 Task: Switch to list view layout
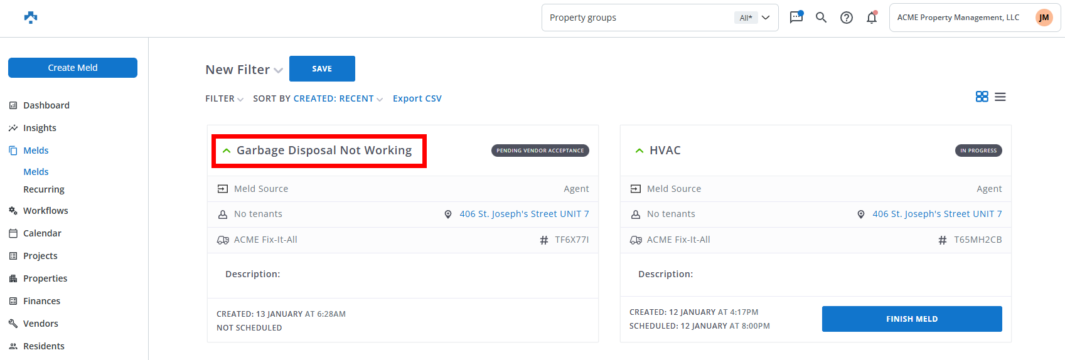(x=1000, y=97)
